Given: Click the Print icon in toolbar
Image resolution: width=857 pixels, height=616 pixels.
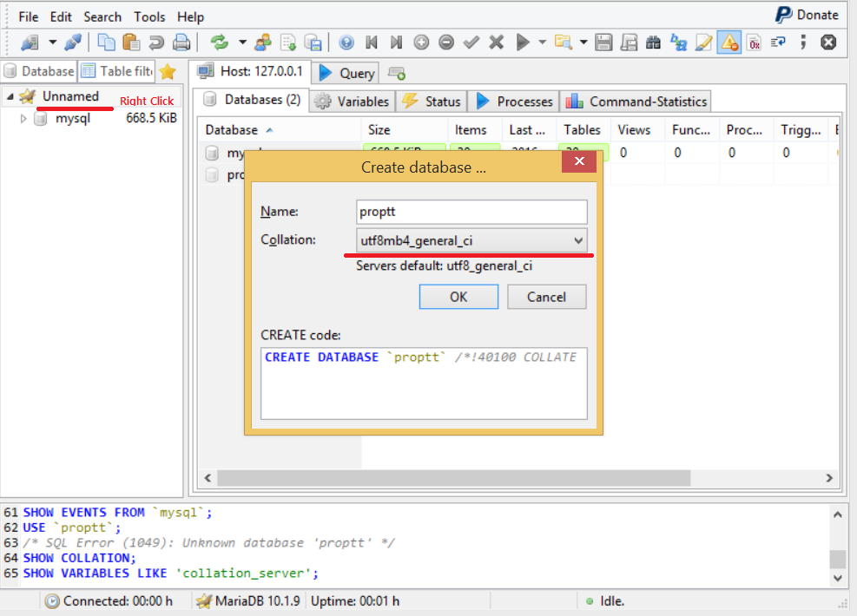Looking at the screenshot, I should click(x=181, y=42).
